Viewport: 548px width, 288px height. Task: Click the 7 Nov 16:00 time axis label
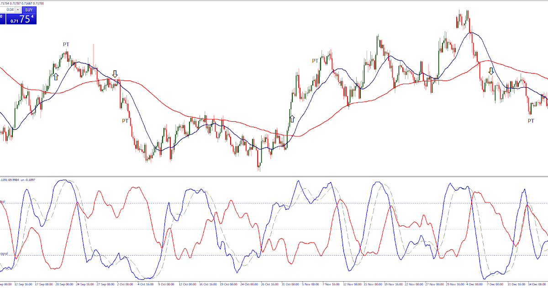331,284
